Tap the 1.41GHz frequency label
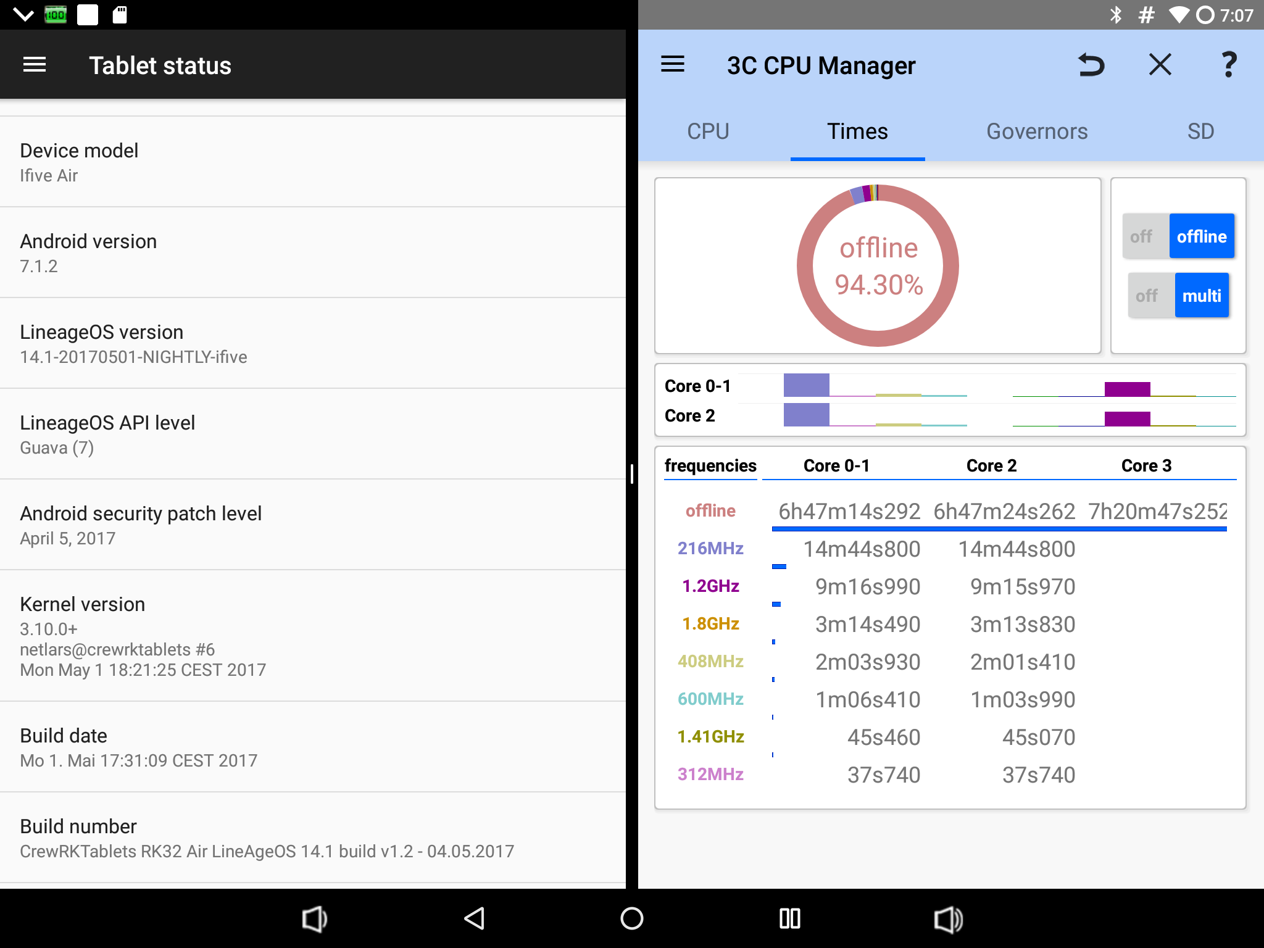 (710, 737)
